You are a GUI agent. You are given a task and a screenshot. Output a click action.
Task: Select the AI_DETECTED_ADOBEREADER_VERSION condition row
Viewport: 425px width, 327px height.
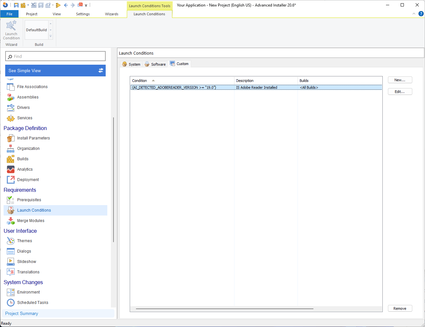pos(256,87)
